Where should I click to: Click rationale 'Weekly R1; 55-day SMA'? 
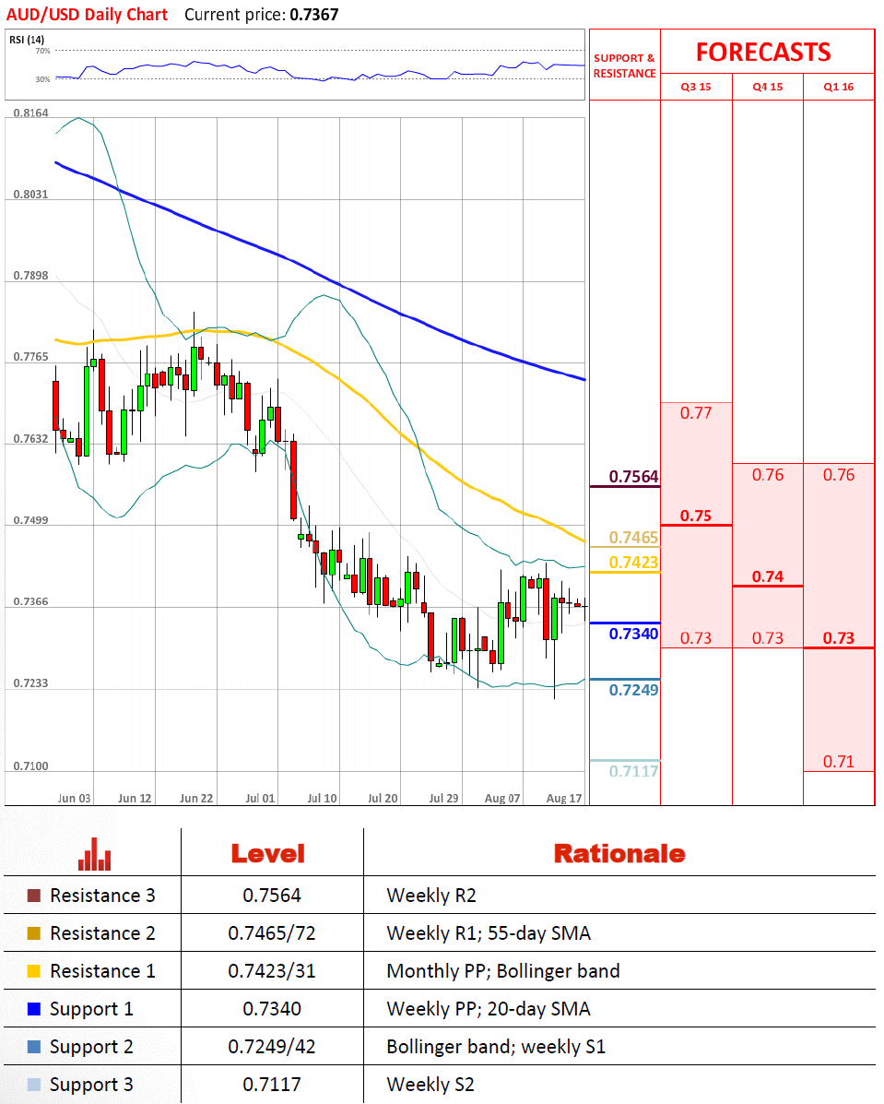point(489,933)
